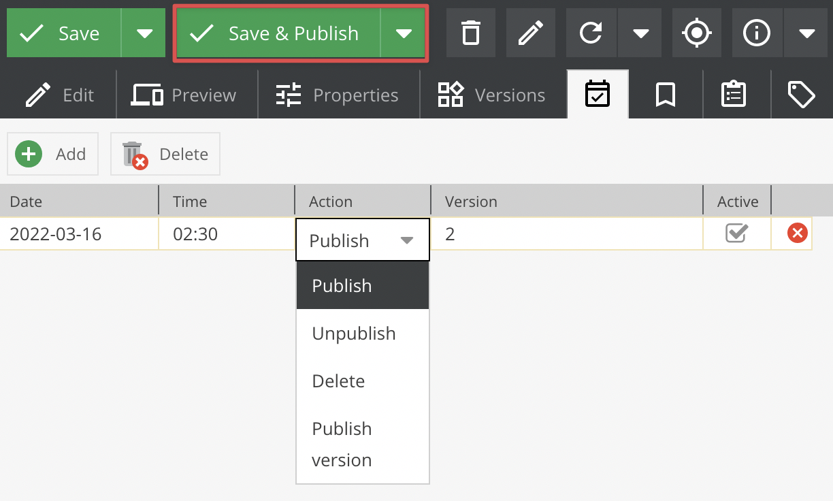Click the tag icon tab
The height and width of the screenshot is (501, 833).
point(802,95)
